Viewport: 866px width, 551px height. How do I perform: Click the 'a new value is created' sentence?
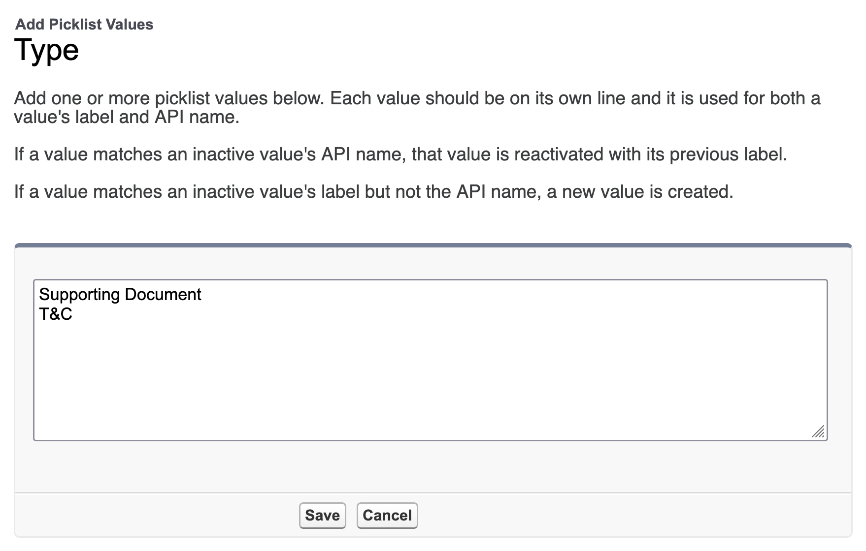pyautogui.click(x=640, y=192)
